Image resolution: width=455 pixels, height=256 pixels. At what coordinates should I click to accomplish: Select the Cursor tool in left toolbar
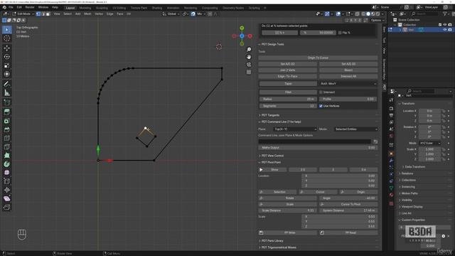tap(7, 38)
